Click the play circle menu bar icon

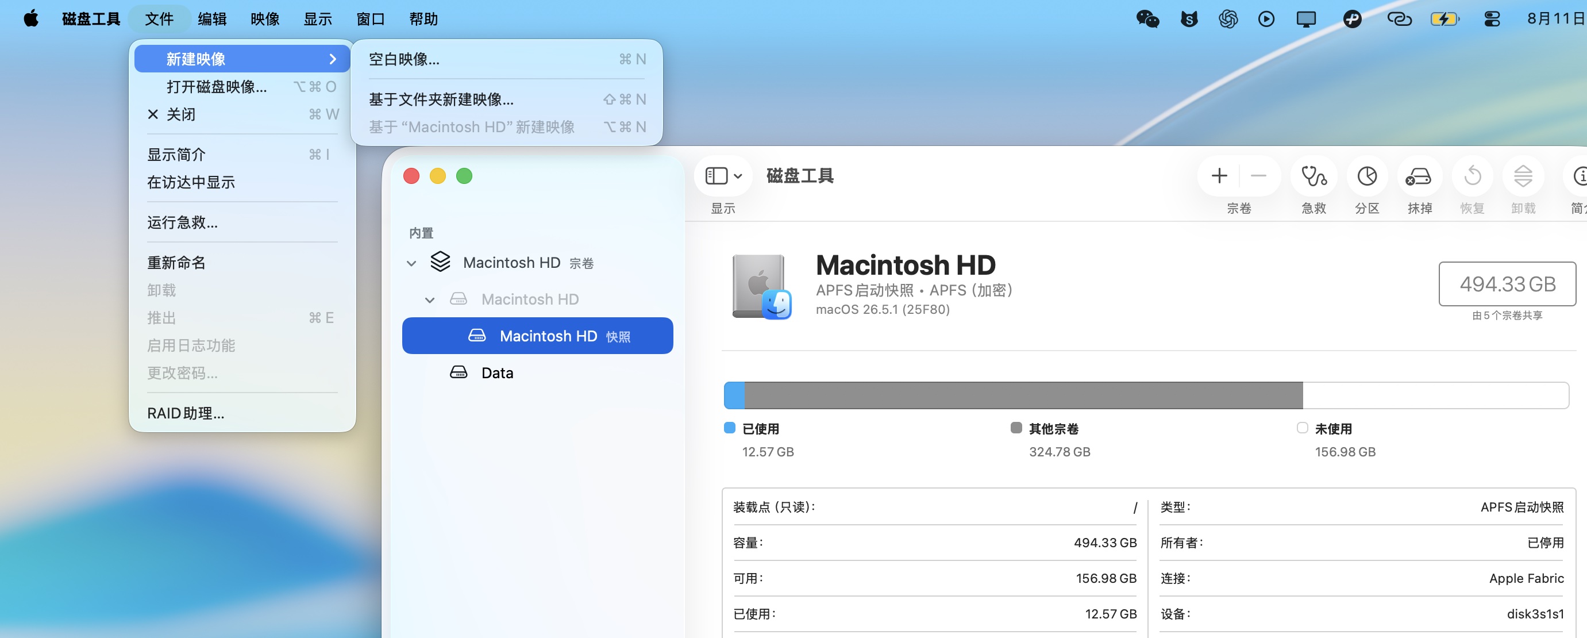(x=1266, y=19)
